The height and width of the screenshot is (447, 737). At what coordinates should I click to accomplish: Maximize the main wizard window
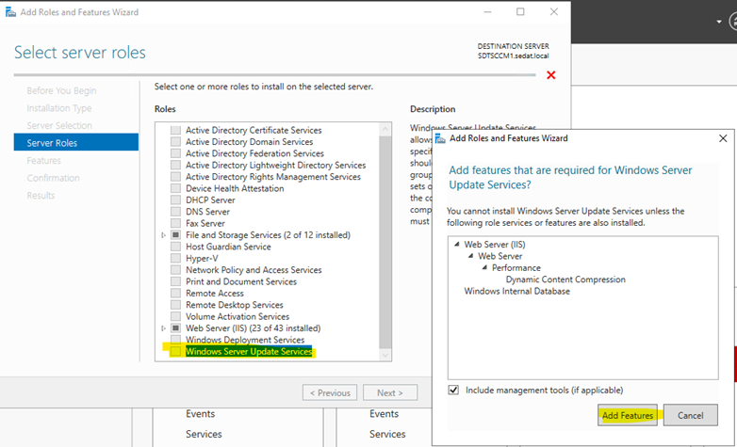pos(520,11)
